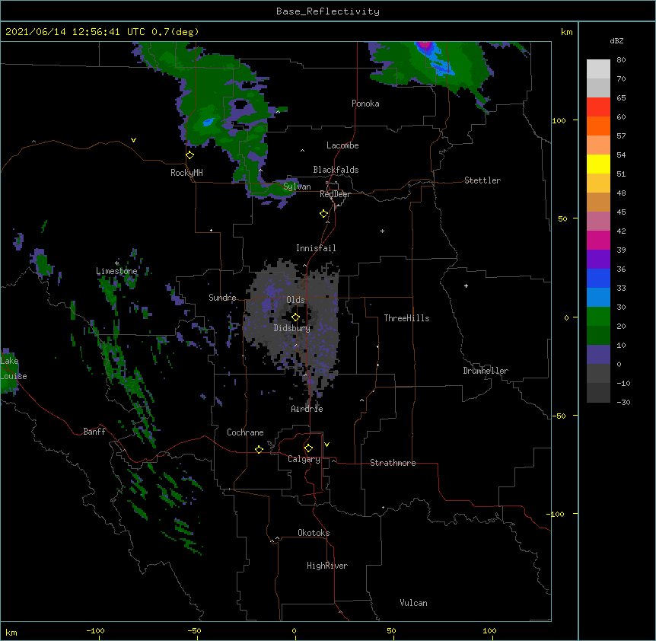Pick the yellow 51-54 dBZ legend swatch
The height and width of the screenshot is (641, 656).
coord(598,164)
